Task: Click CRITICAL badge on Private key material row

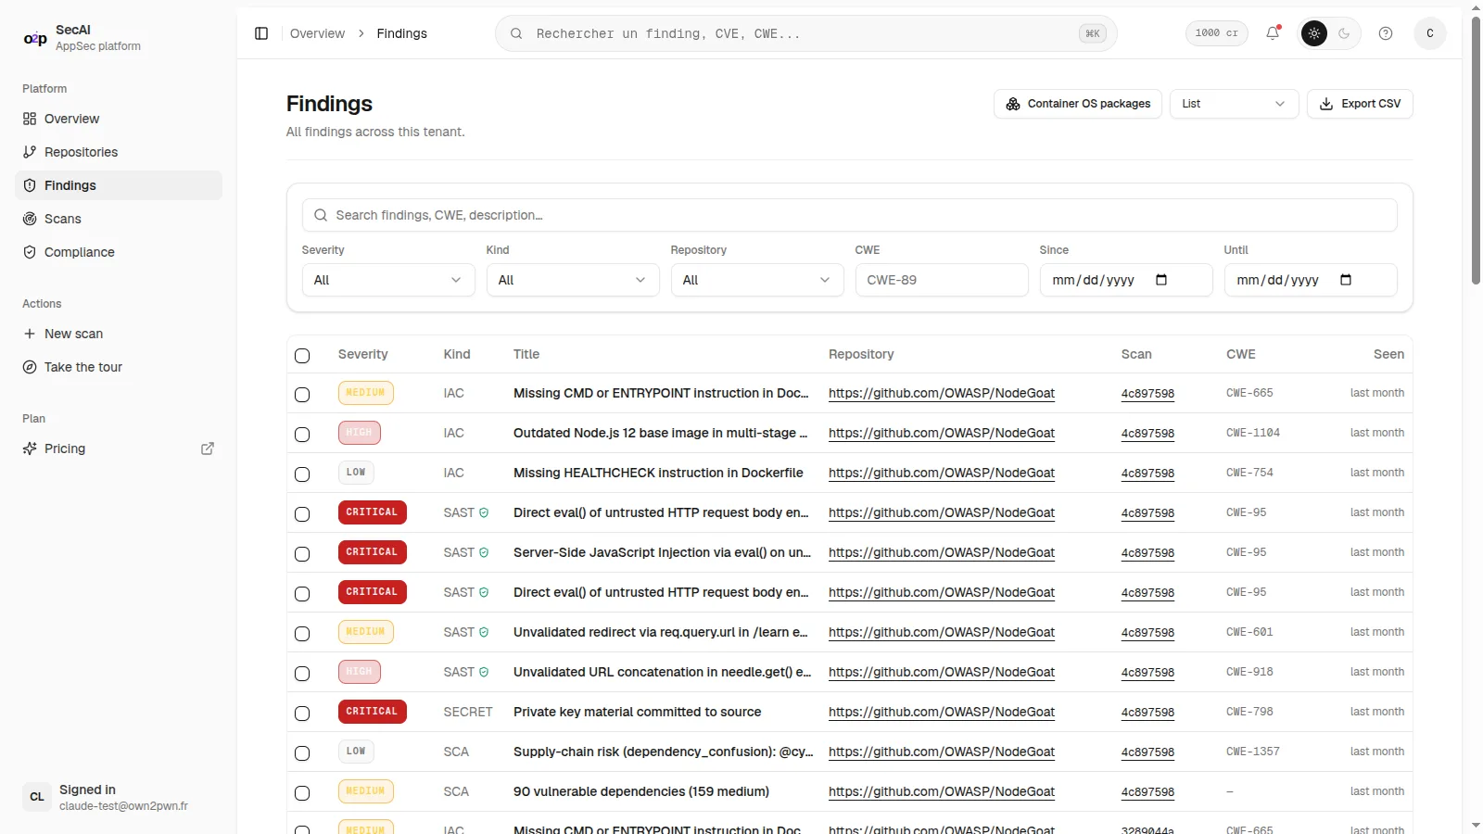Action: tap(372, 712)
